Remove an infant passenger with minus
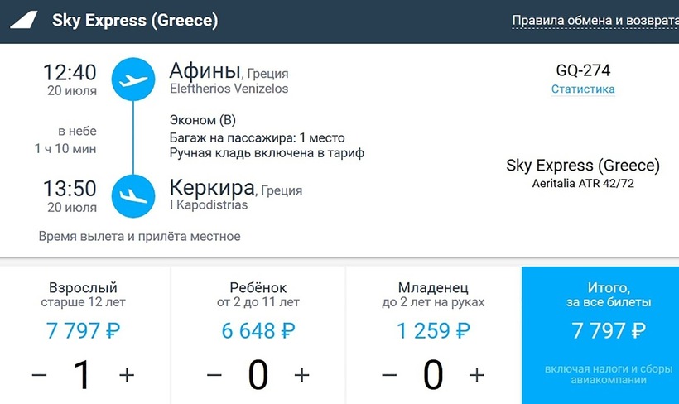This screenshot has width=679, height=404. click(389, 375)
